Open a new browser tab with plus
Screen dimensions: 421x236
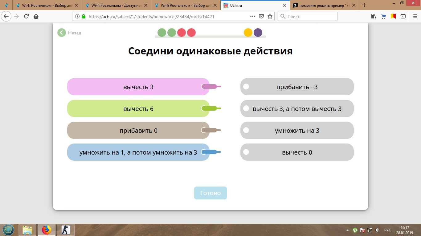tap(364, 5)
